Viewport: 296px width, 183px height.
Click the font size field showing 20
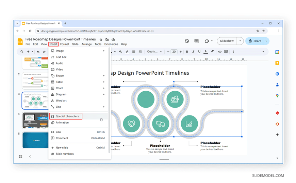(x=174, y=52)
